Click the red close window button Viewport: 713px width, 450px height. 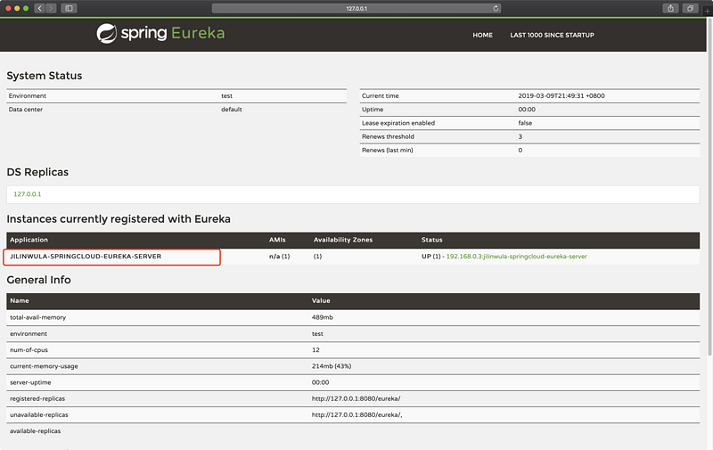click(8, 8)
